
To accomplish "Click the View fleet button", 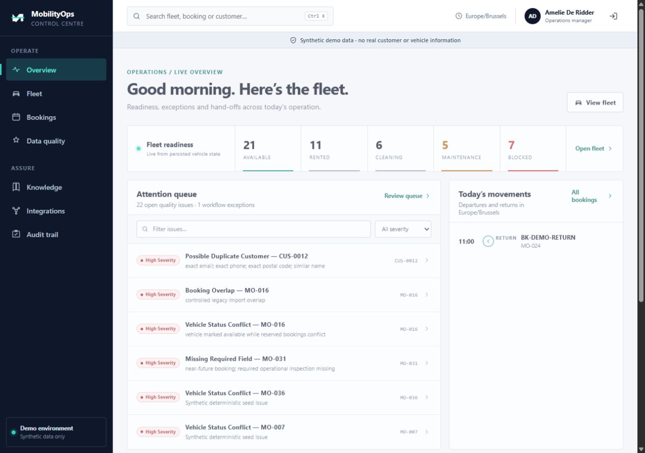I will (x=595, y=102).
